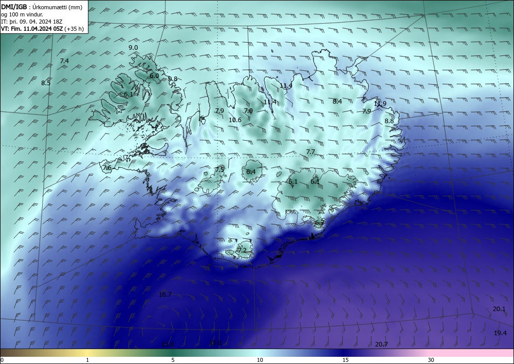This screenshot has width=514, height=364.
Task: Click the 16.7 value south of Iceland
Action: click(165, 295)
